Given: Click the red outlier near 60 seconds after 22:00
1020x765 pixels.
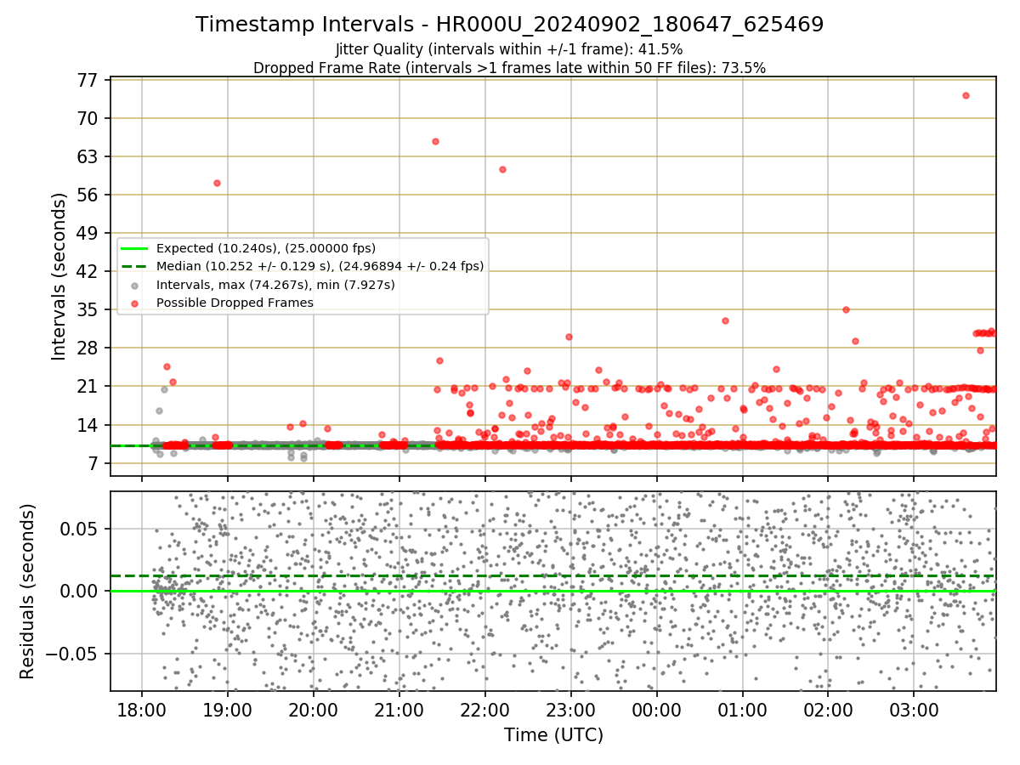Looking at the screenshot, I should pyautogui.click(x=502, y=169).
